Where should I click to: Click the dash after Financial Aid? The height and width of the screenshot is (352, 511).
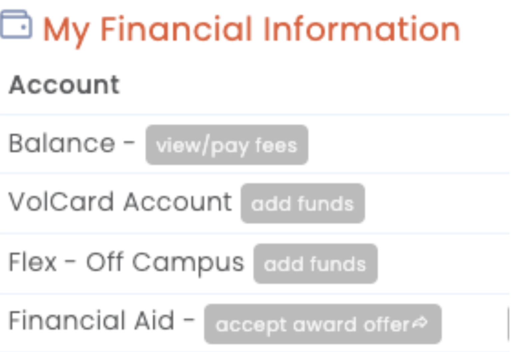(189, 320)
